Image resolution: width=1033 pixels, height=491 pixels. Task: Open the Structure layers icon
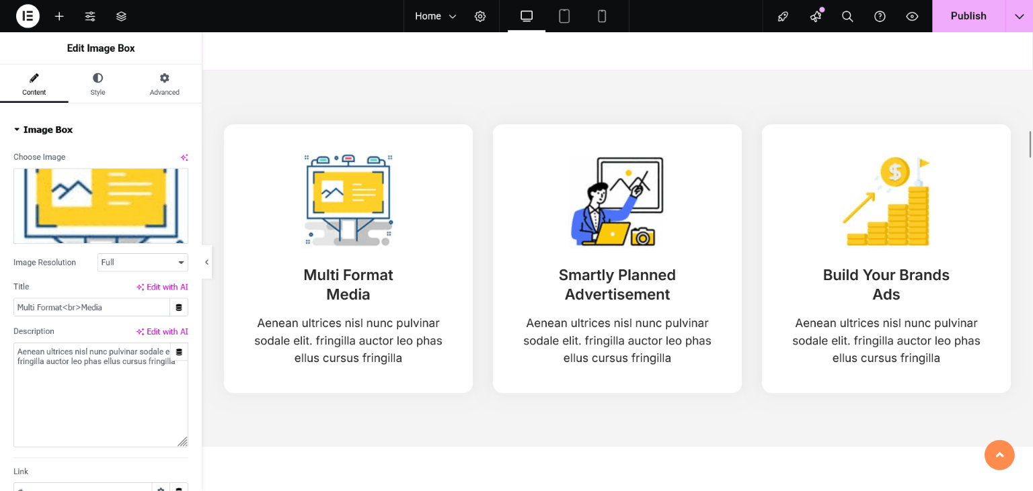(x=121, y=16)
